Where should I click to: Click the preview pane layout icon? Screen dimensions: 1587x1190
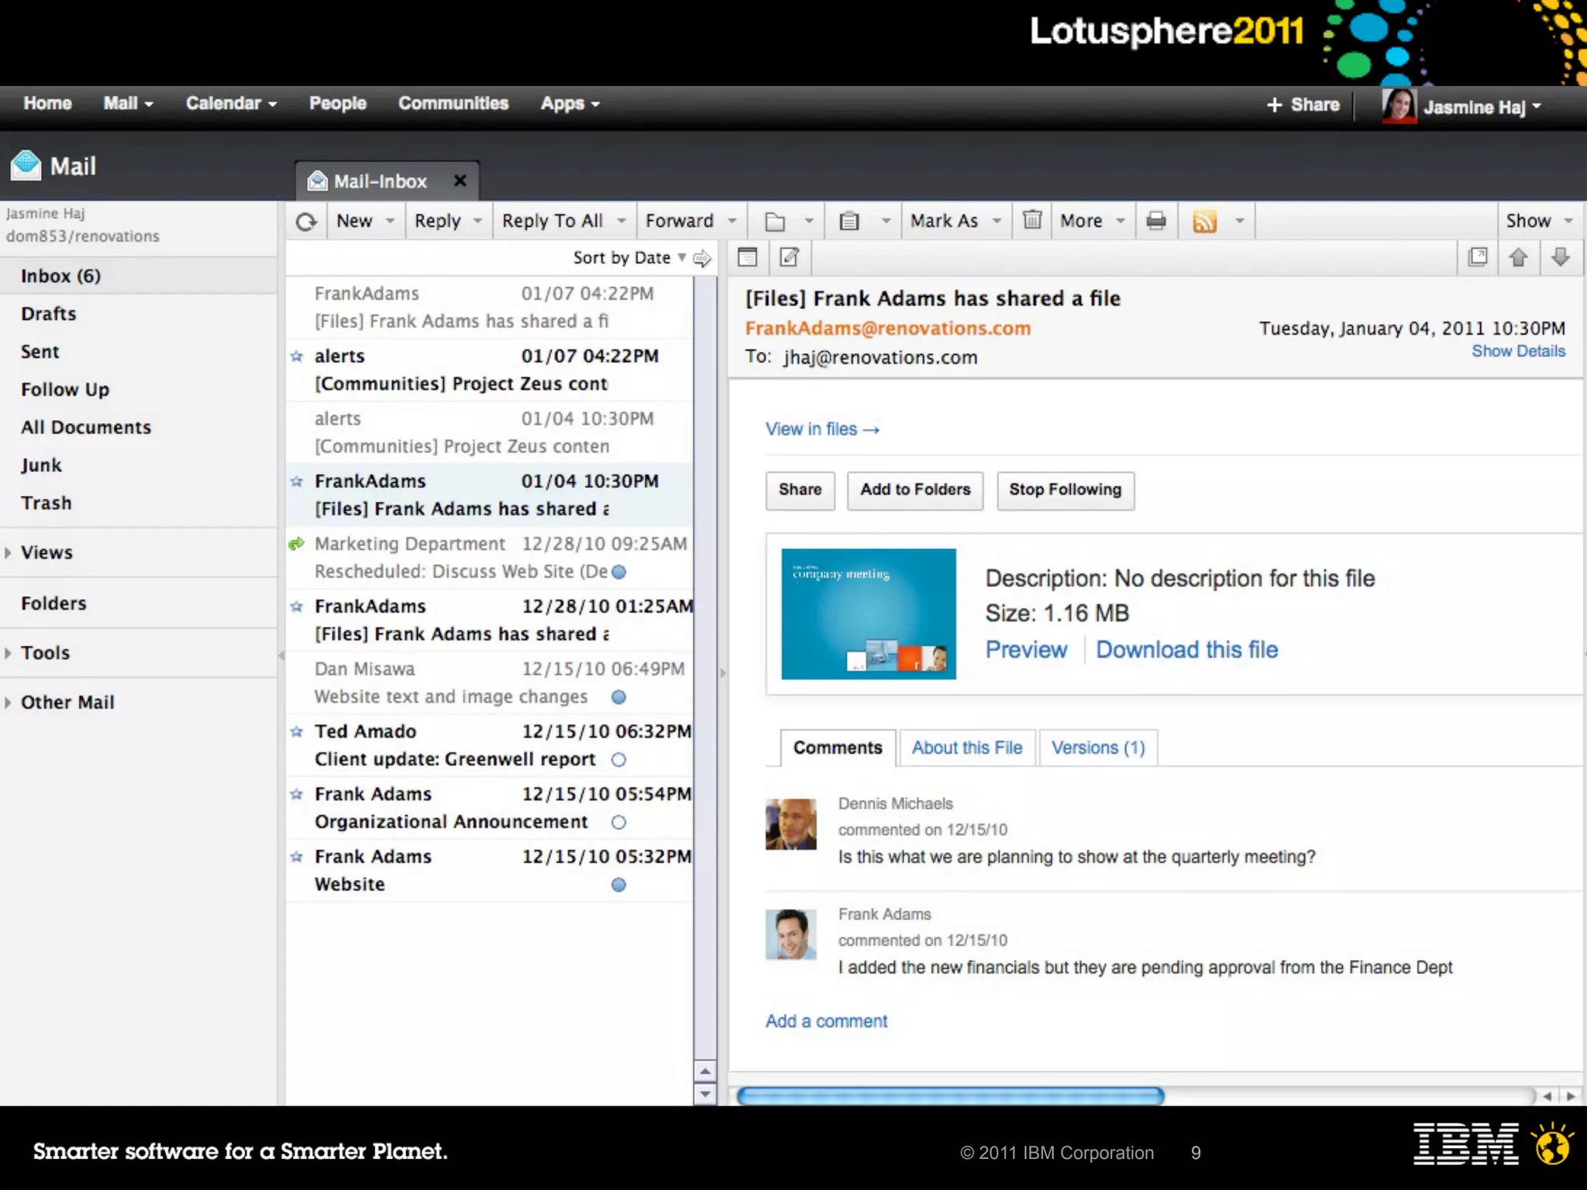[x=747, y=257]
